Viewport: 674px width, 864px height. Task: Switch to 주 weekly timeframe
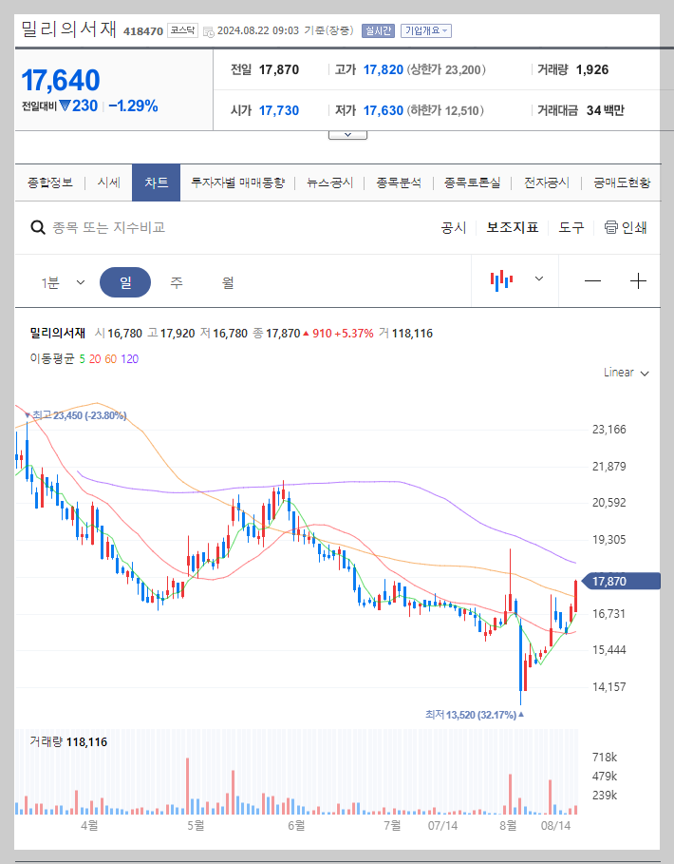click(x=176, y=280)
